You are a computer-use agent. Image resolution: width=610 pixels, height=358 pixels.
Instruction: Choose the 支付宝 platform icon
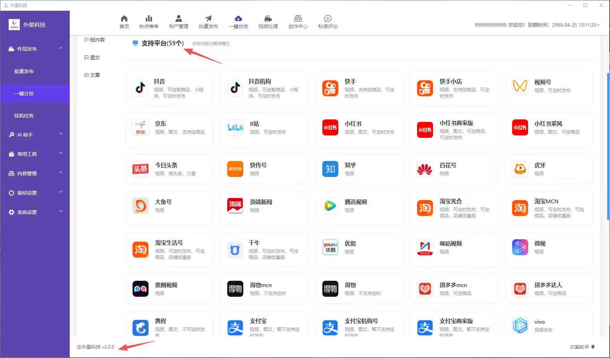point(235,327)
